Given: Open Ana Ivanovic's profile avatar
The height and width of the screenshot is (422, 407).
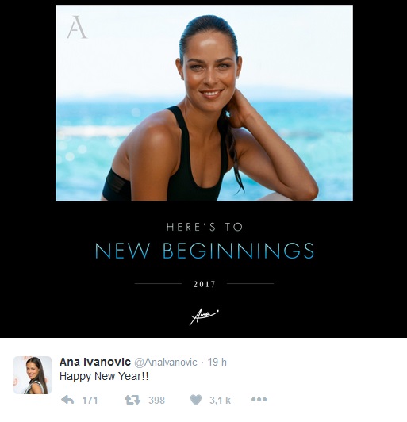Looking at the screenshot, I should 33,375.
